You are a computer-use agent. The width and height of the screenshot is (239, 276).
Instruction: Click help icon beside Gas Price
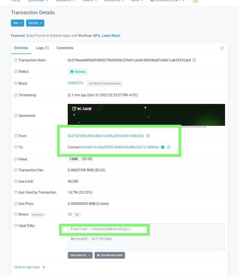pyautogui.click(x=16, y=204)
